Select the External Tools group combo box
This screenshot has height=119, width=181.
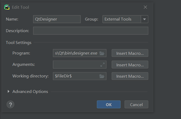click(x=122, y=19)
